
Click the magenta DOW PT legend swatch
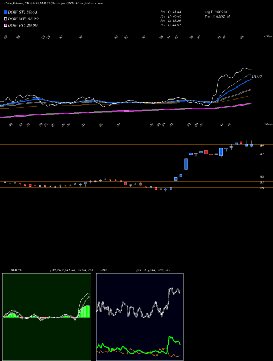[x=5, y=25]
